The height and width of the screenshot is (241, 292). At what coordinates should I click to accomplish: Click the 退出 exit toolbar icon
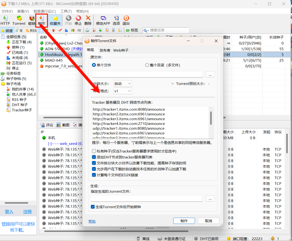click(x=126, y=20)
